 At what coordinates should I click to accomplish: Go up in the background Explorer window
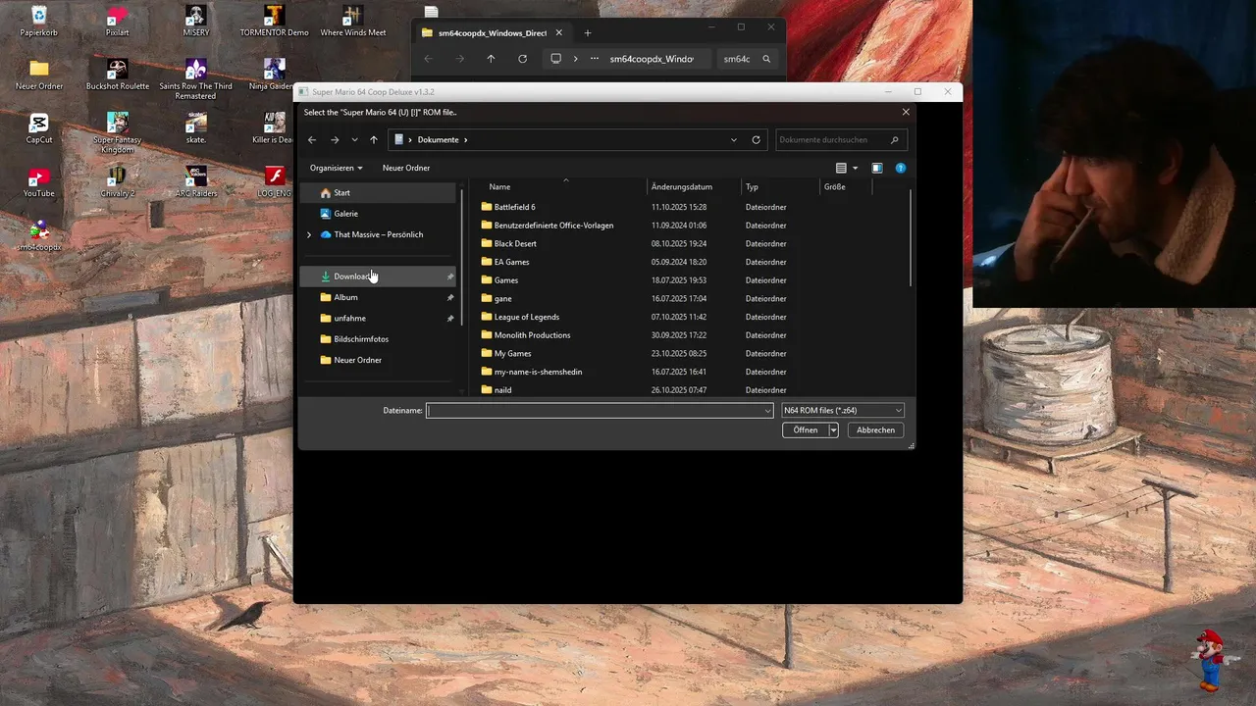pyautogui.click(x=491, y=59)
